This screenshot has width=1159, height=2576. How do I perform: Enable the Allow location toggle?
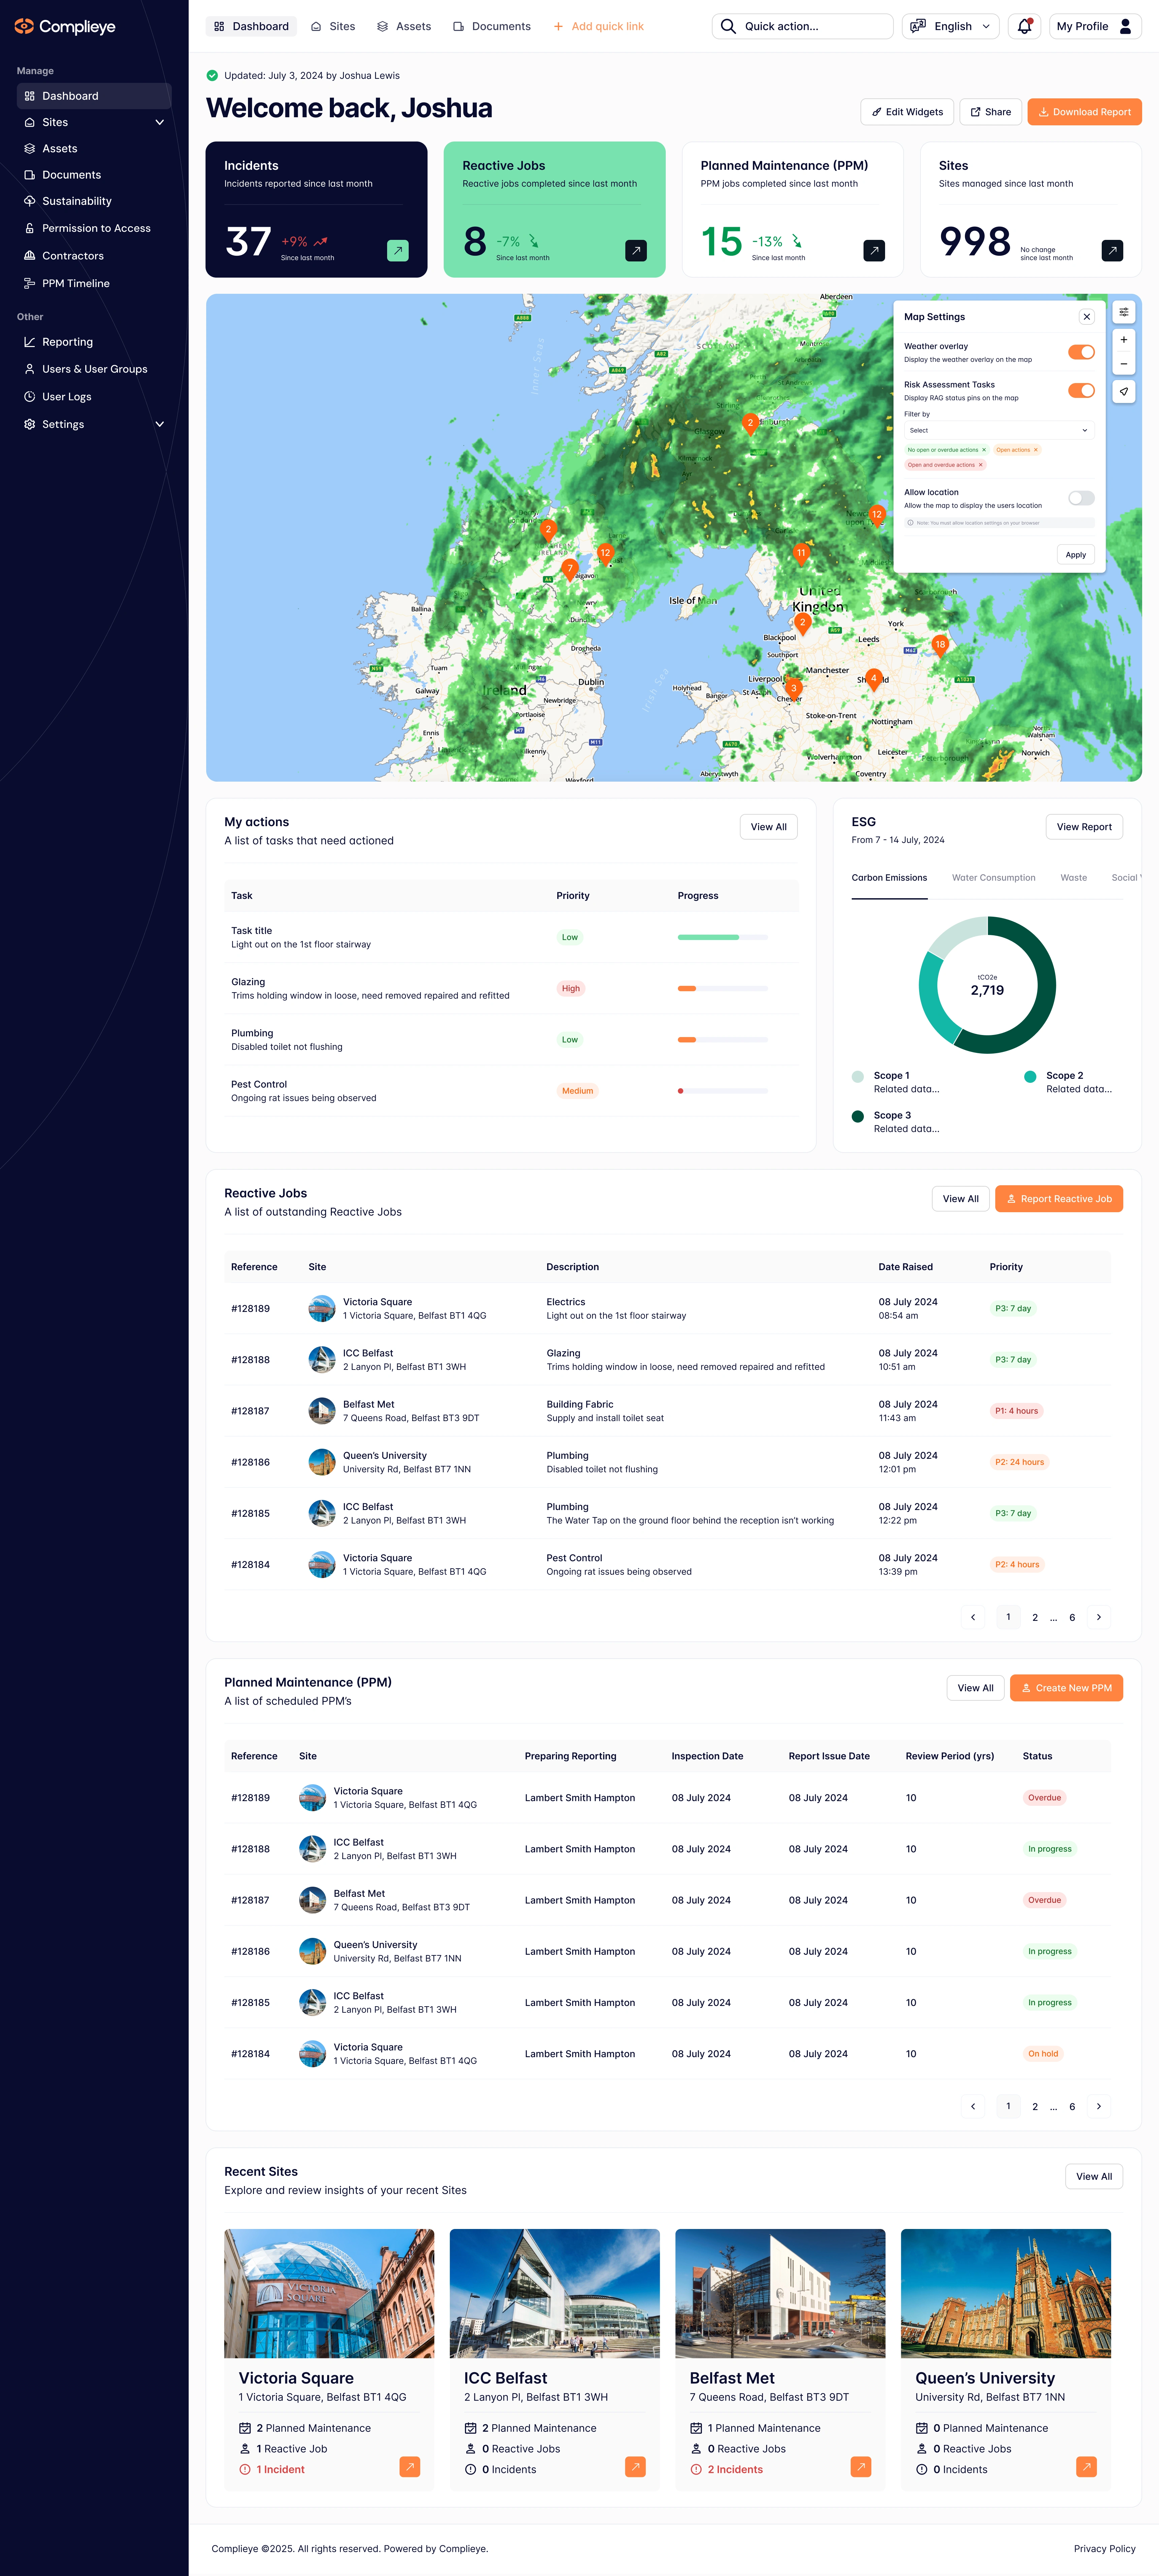pos(1080,498)
